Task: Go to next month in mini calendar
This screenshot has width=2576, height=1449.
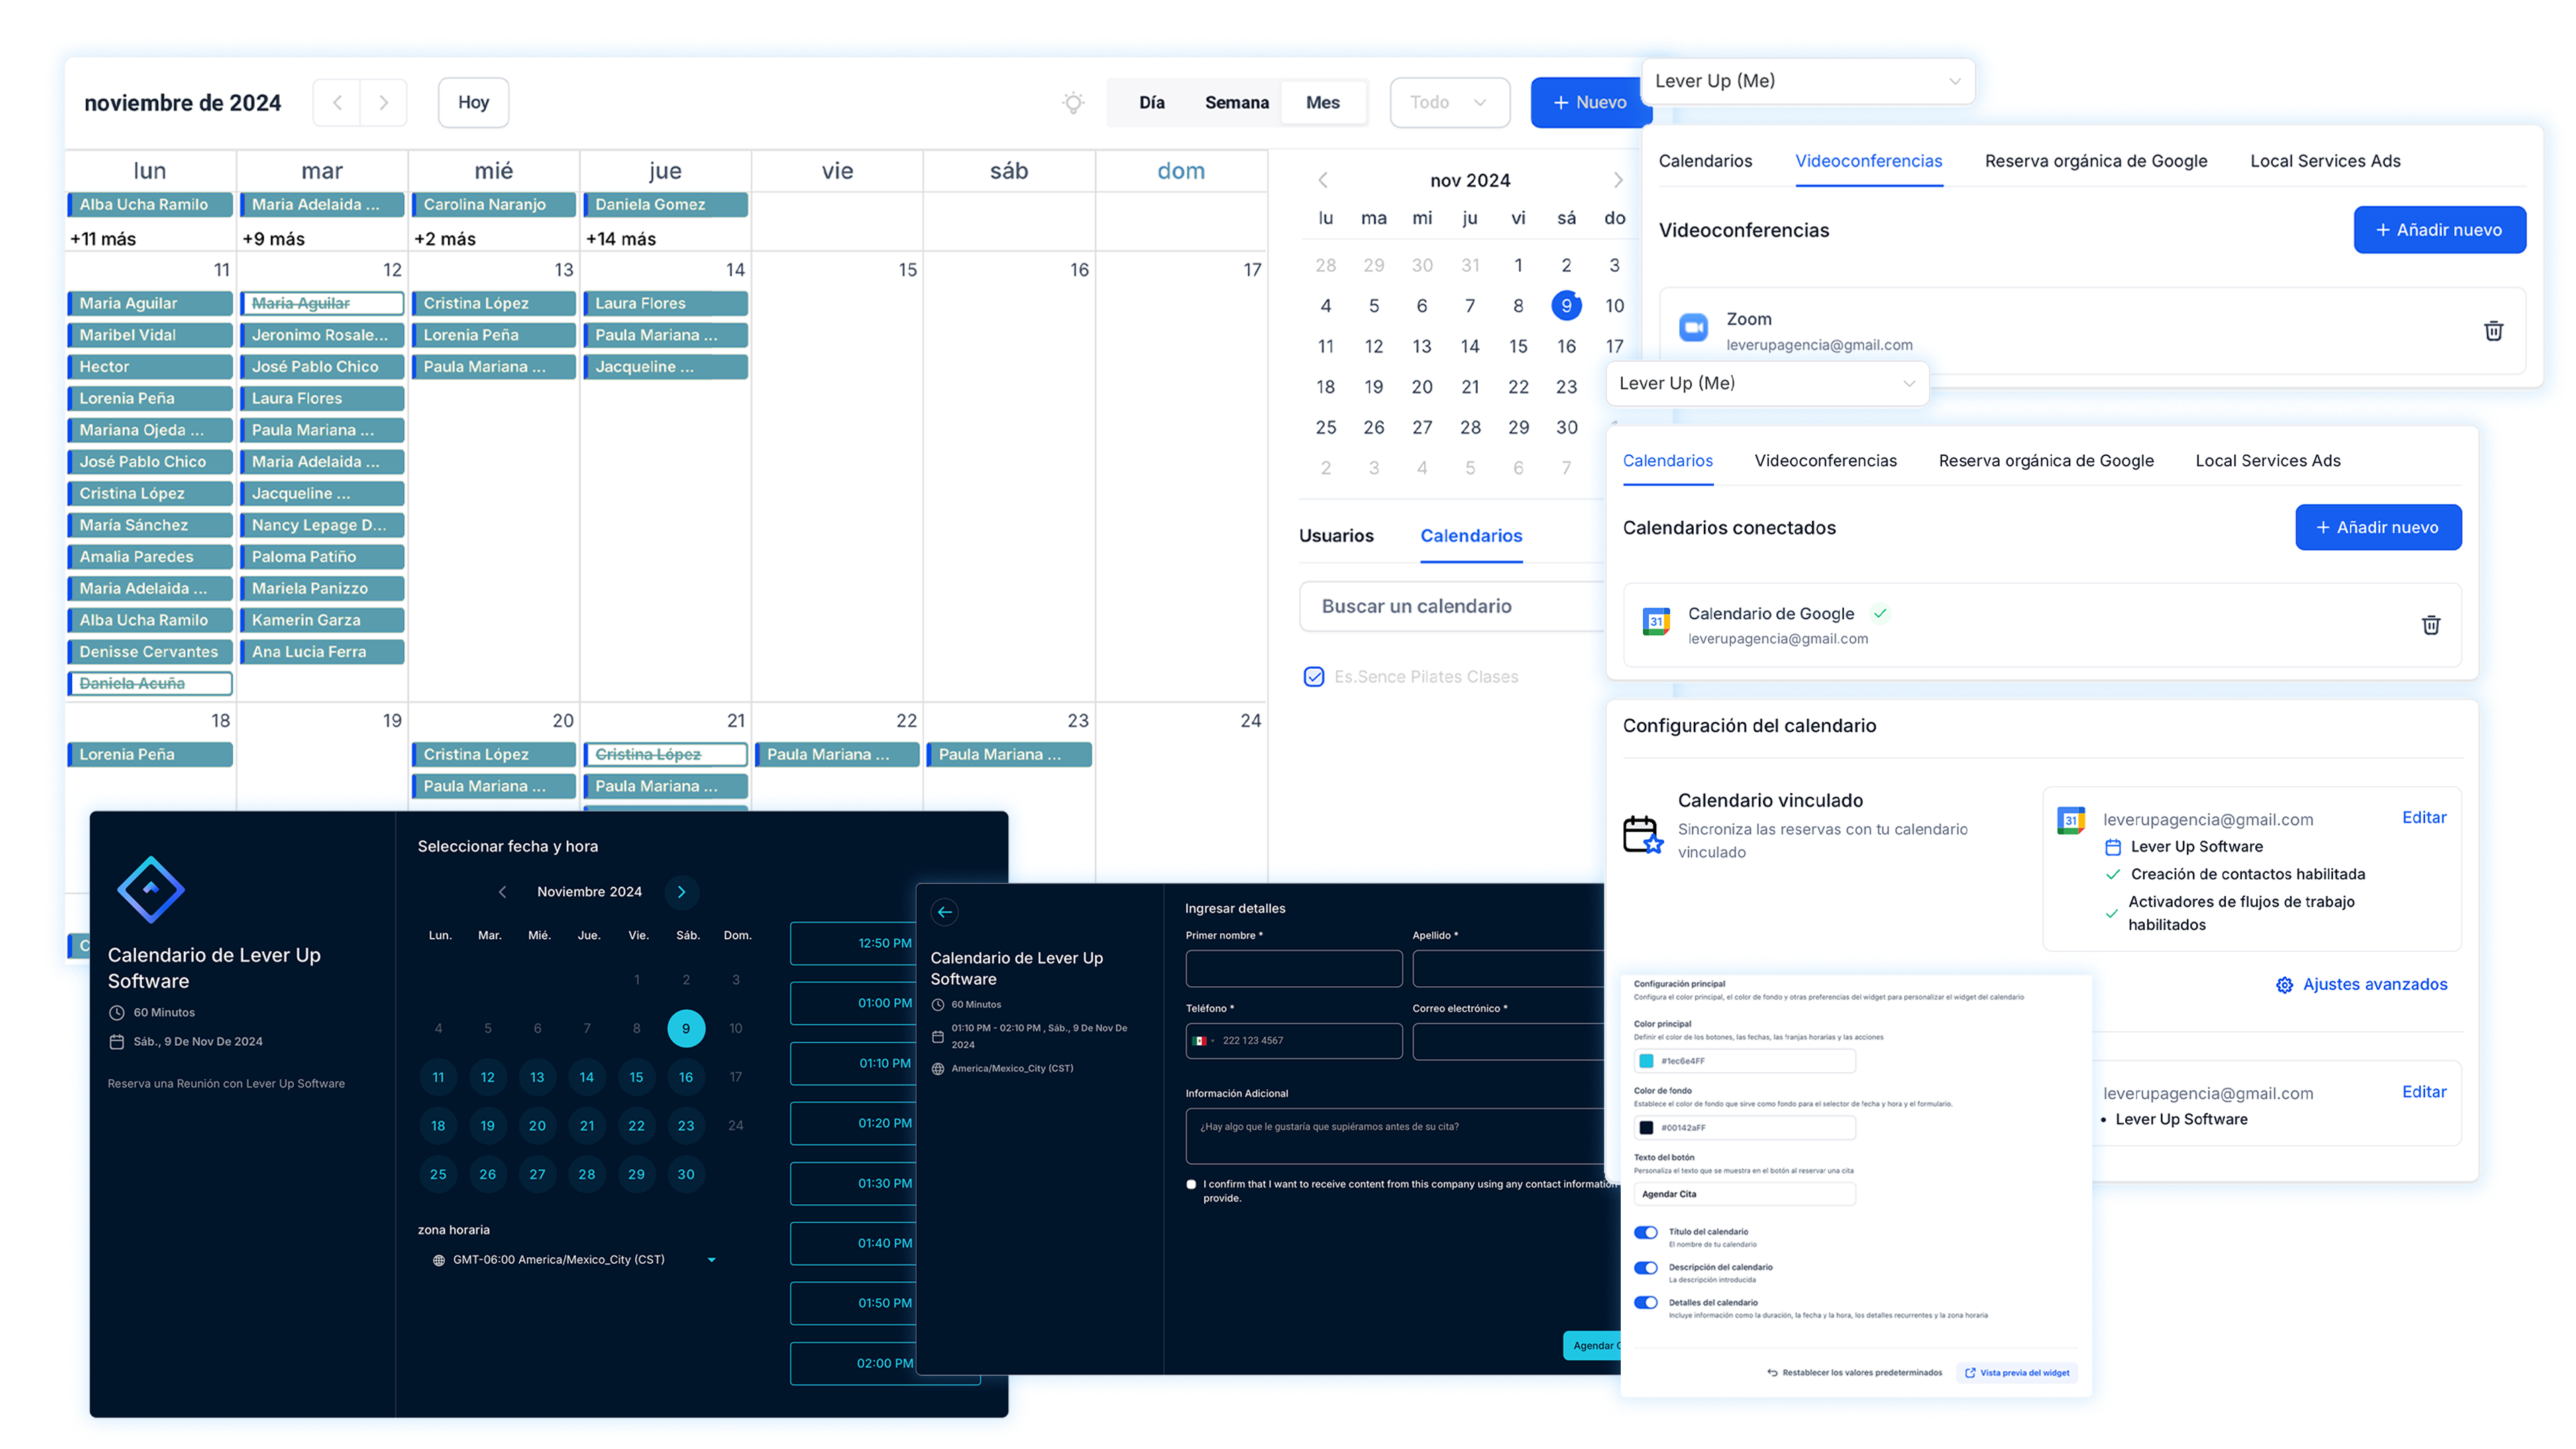Action: (x=1617, y=180)
